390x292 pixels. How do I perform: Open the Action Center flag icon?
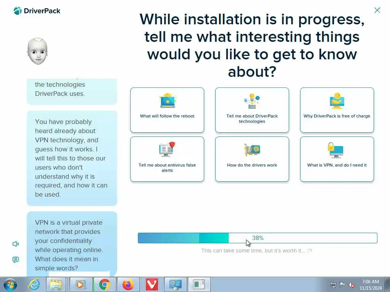tap(342, 285)
